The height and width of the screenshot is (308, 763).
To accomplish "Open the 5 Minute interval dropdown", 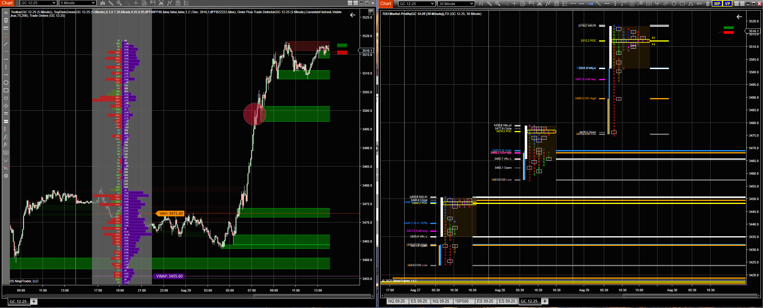I will coord(78,3).
